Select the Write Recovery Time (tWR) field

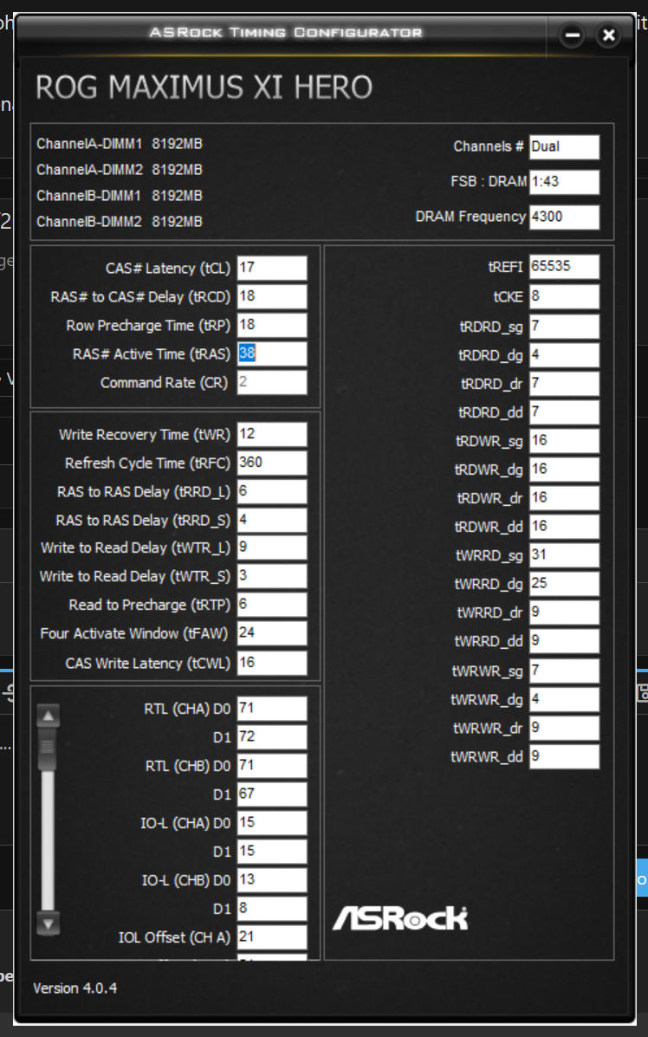coord(272,435)
